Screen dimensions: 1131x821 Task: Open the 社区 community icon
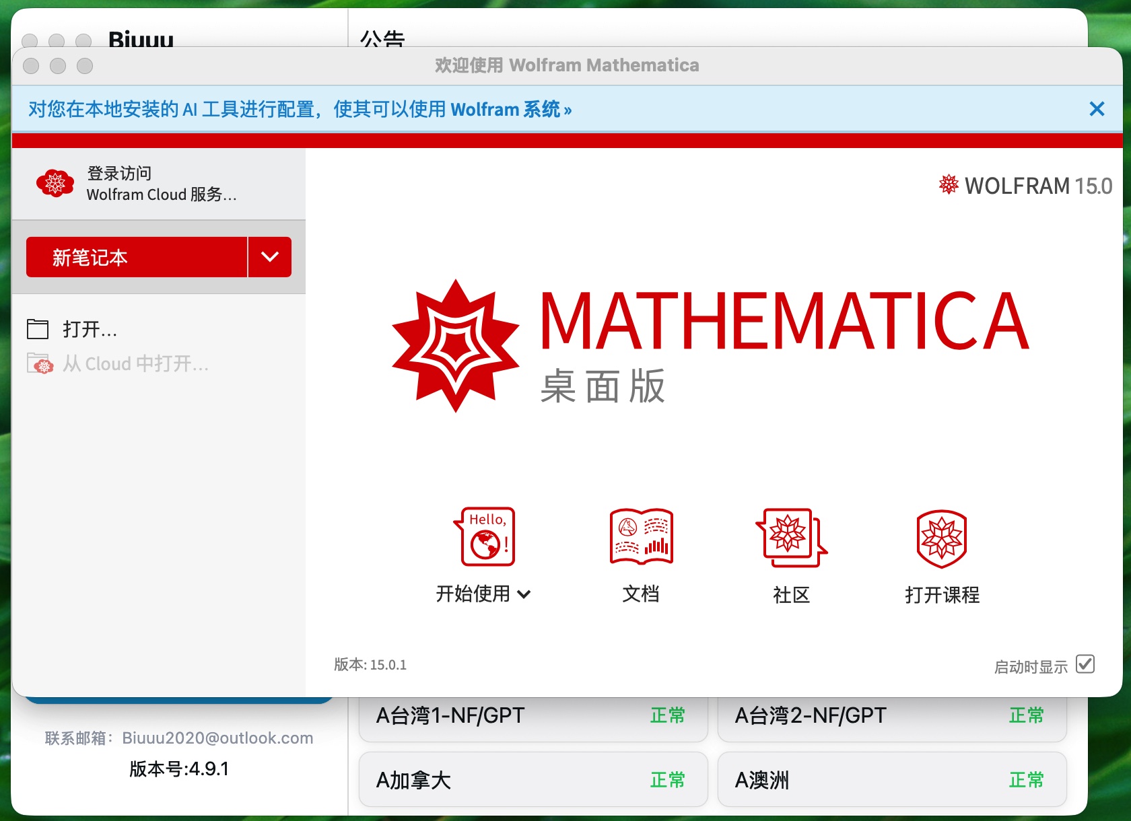pos(791,538)
